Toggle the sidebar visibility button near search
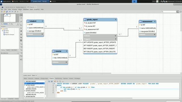 click(x=178, y=12)
